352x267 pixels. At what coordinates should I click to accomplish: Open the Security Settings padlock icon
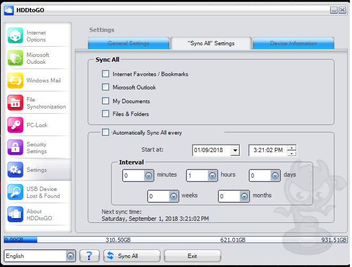15,147
